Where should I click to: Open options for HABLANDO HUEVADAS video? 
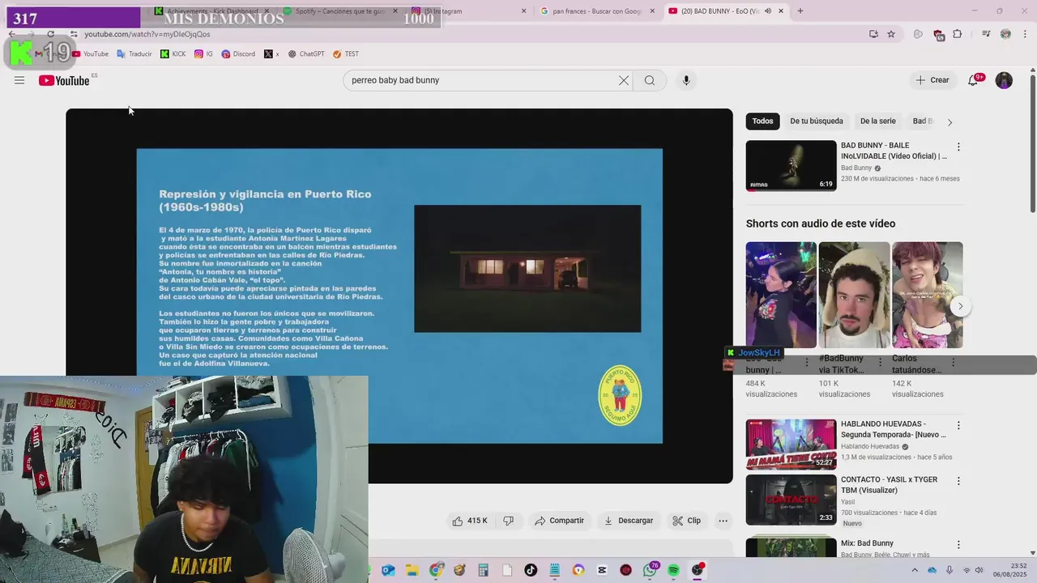pyautogui.click(x=958, y=426)
